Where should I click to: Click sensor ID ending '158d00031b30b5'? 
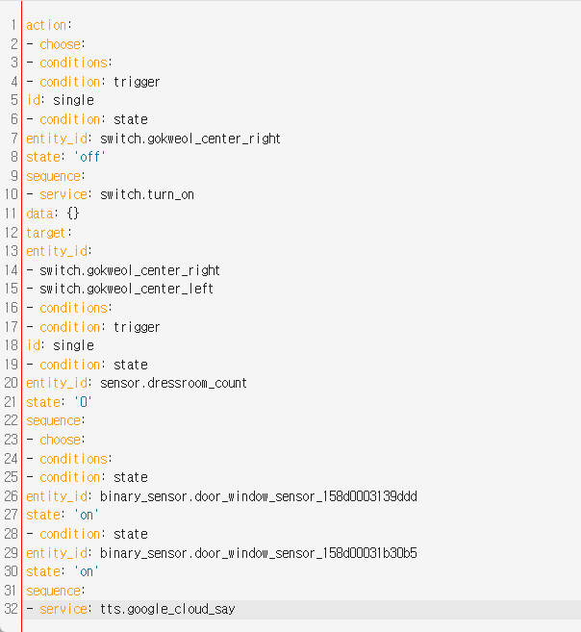[x=259, y=553]
